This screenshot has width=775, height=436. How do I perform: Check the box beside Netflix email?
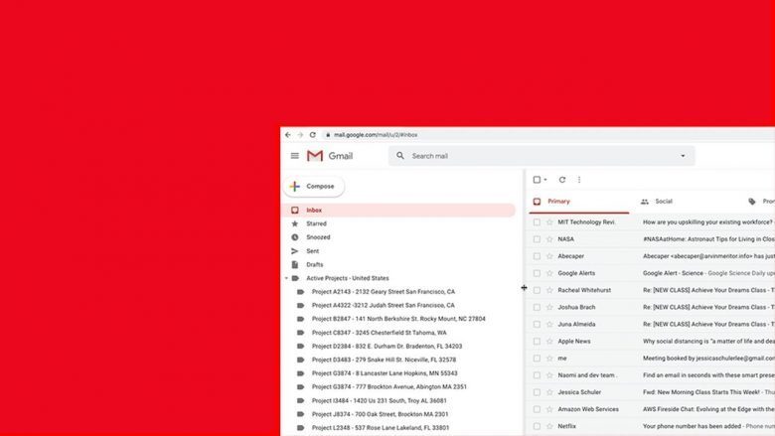pos(537,425)
